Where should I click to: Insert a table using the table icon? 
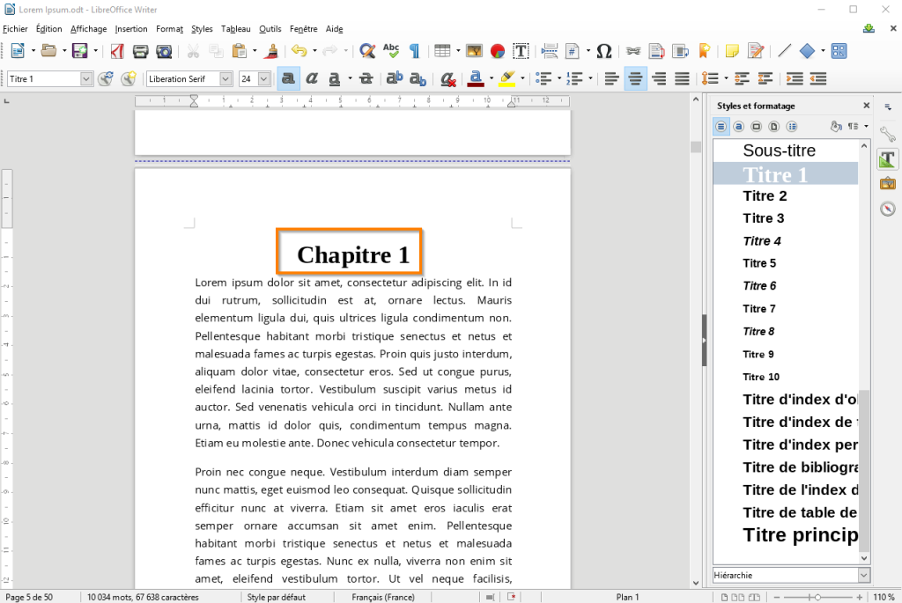point(442,51)
